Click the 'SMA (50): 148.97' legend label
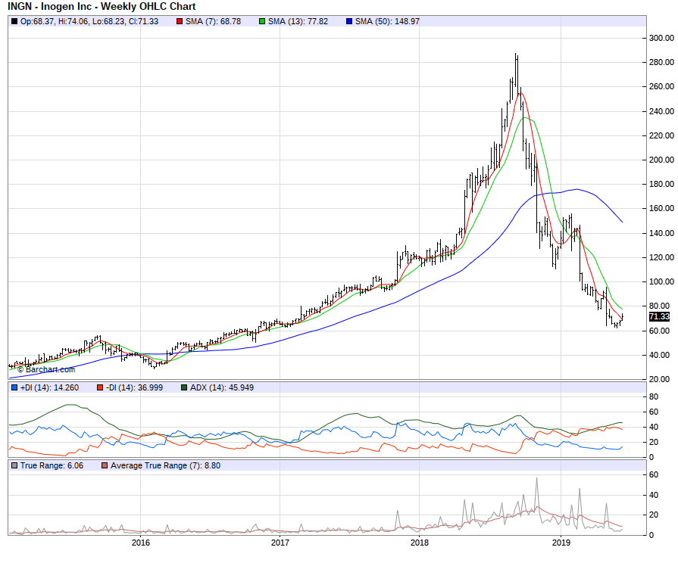This screenshot has height=566, width=678. [387, 21]
